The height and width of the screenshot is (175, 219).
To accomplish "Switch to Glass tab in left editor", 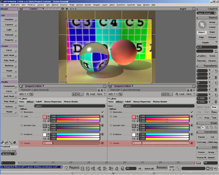I will [22, 102].
